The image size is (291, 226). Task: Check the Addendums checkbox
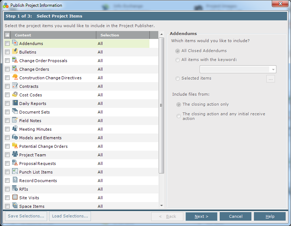pos(7,44)
